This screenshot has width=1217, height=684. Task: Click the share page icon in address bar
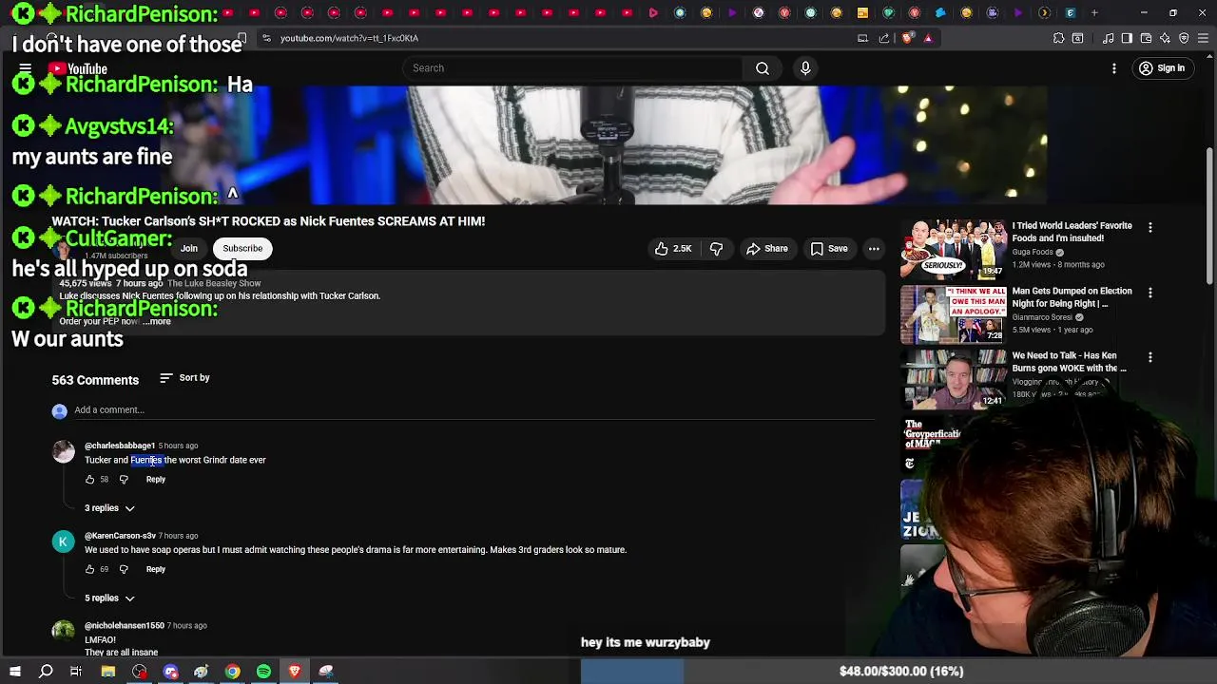(x=884, y=38)
